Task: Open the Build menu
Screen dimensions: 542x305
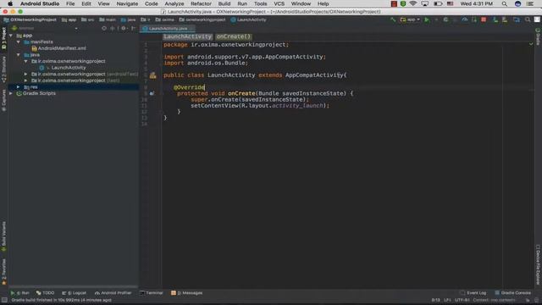Action: click(224, 3)
